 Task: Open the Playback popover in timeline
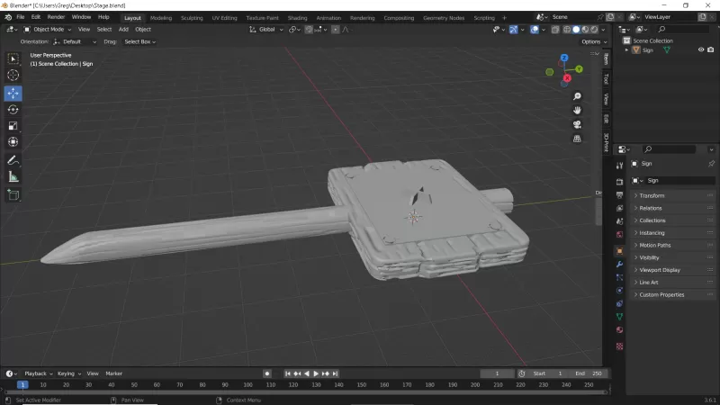pos(36,373)
